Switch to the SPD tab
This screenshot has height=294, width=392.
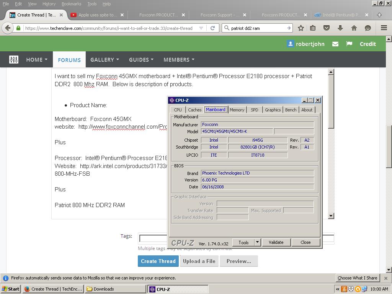pyautogui.click(x=255, y=110)
